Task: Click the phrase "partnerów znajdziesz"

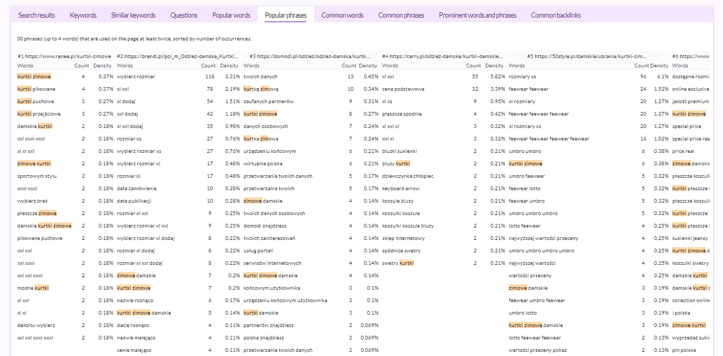Action: point(268,325)
